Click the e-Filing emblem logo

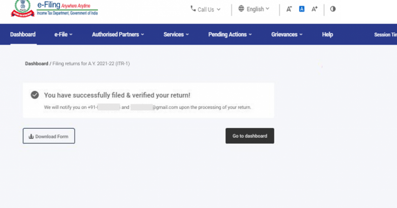tap(23, 9)
